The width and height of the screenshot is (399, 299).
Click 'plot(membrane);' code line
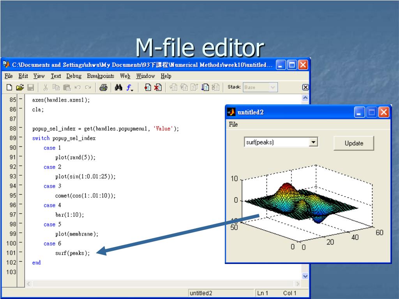(77, 234)
